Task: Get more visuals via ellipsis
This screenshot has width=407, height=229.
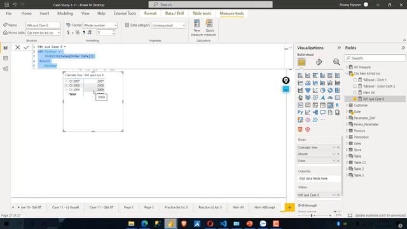Action: pyautogui.click(x=322, y=120)
